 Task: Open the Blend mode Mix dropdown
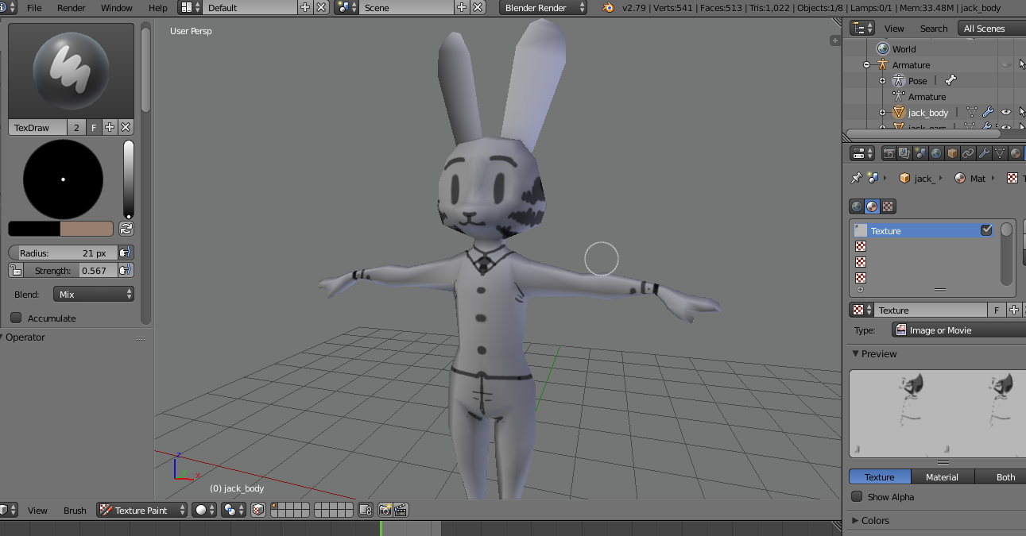[x=94, y=295]
